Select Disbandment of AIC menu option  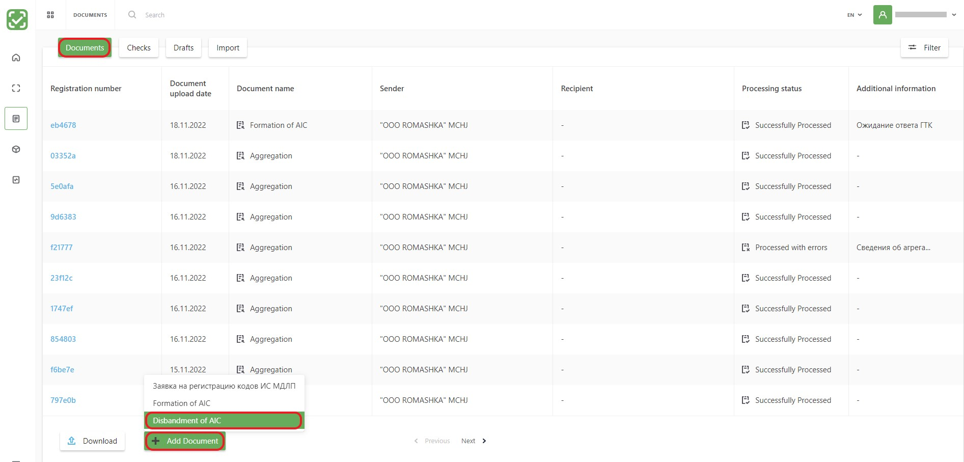(224, 421)
